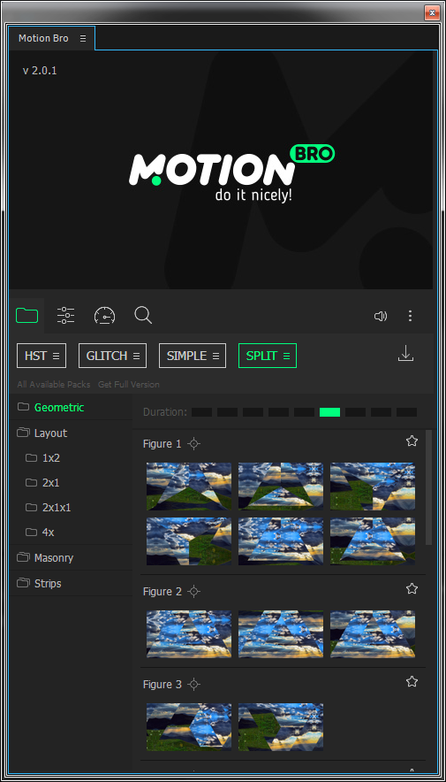Choose Figure 1 top-middle preset thumbnail

point(281,487)
